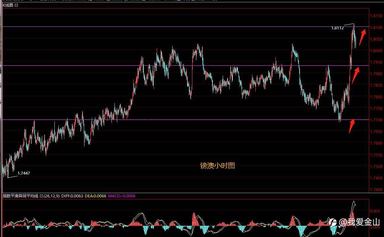Select the K线图 panel label
This screenshot has height=237, width=384.
8,5
